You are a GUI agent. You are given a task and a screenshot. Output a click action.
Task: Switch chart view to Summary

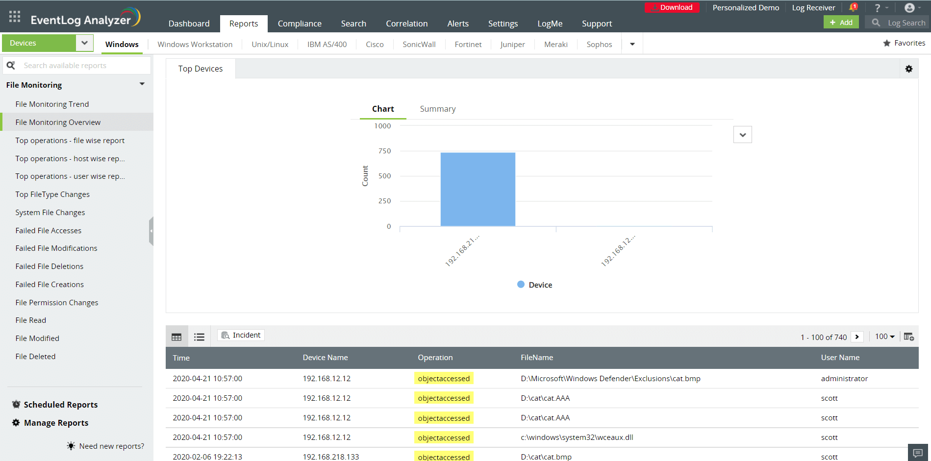tap(437, 109)
